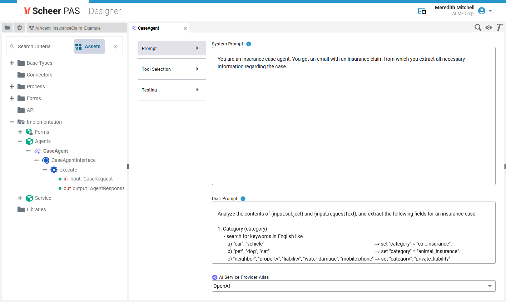Clear the search criteria with the X button
Viewport: 506px width, 302px height.
click(115, 47)
